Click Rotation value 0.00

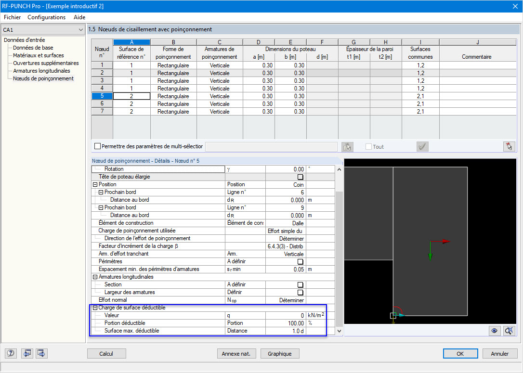[286, 169]
